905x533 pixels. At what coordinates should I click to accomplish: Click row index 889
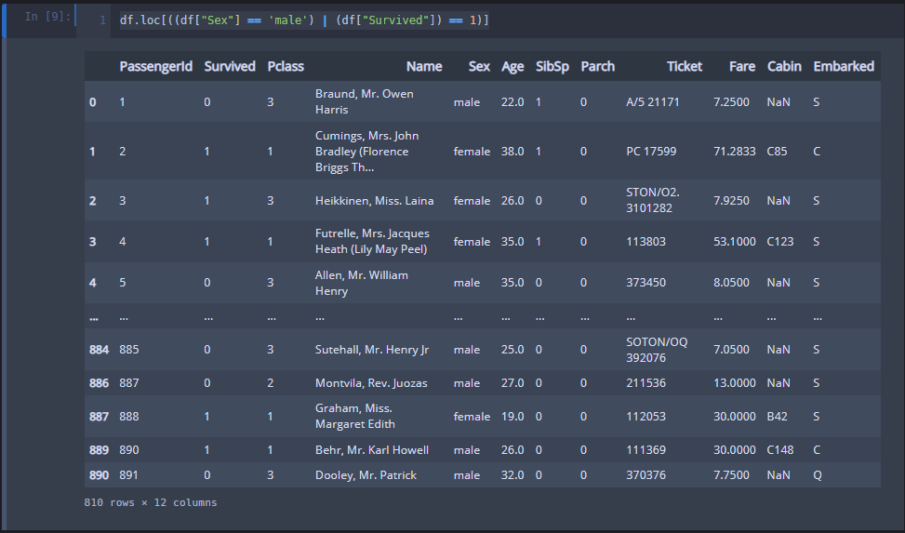(100, 450)
